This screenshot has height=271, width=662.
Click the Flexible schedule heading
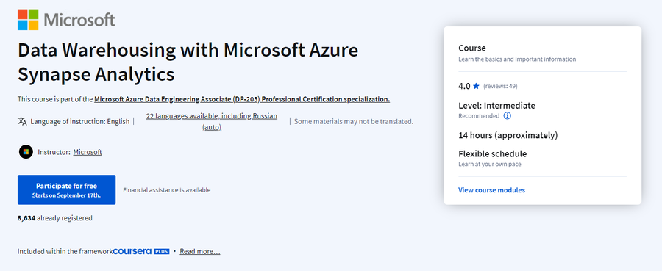click(492, 153)
